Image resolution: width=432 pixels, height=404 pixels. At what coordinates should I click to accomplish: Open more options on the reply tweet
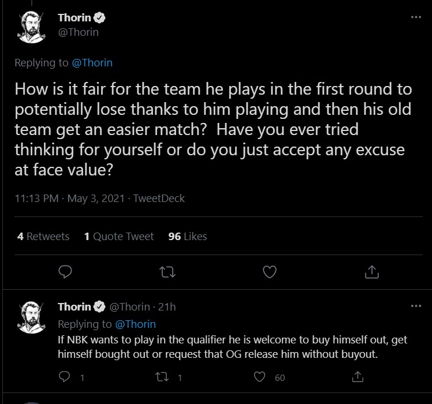coord(416,306)
